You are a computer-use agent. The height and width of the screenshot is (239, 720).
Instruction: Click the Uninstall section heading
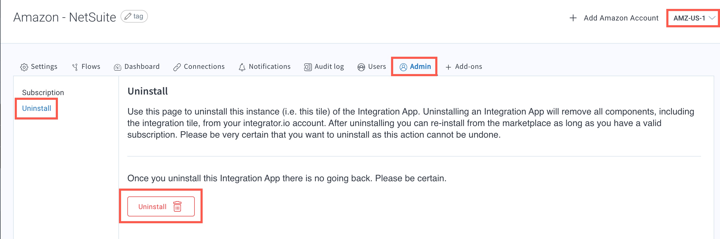pyautogui.click(x=148, y=91)
